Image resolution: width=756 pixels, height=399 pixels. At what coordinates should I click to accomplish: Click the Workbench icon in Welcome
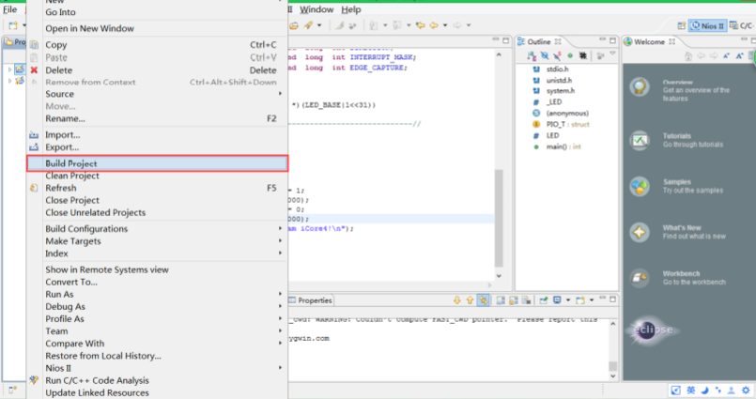click(x=640, y=278)
